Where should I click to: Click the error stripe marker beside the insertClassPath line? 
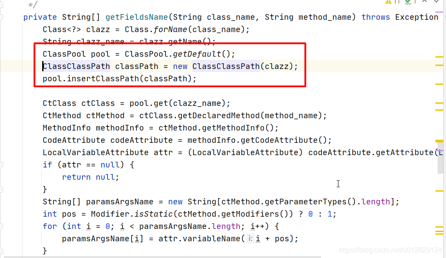[439, 84]
